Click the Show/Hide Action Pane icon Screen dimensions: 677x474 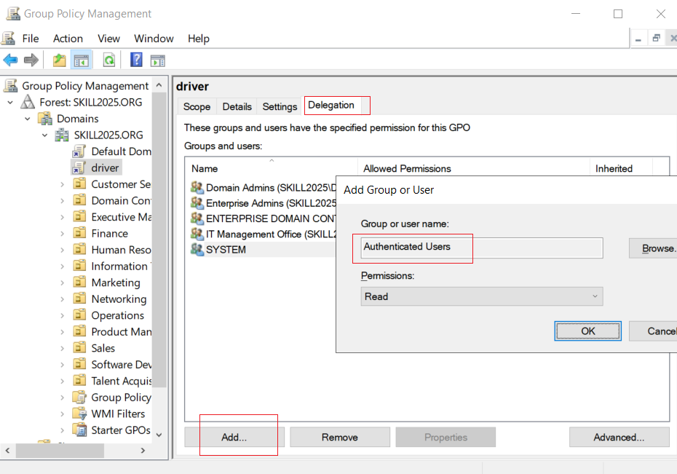(x=157, y=60)
